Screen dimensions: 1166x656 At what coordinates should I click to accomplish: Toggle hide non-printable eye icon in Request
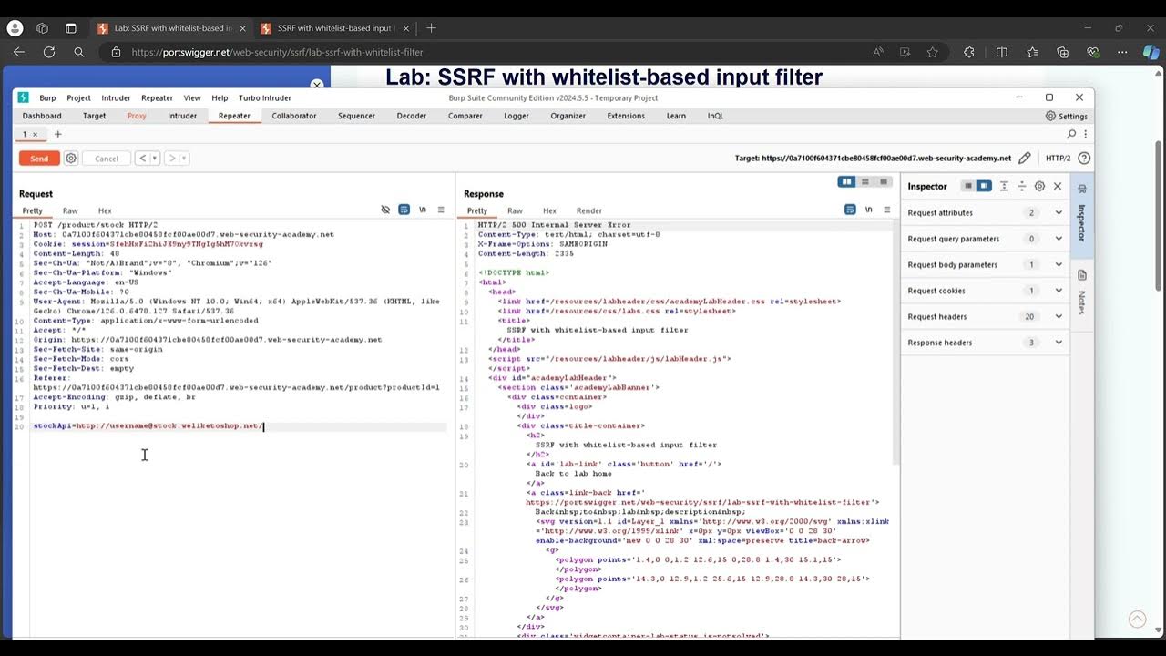(x=385, y=210)
